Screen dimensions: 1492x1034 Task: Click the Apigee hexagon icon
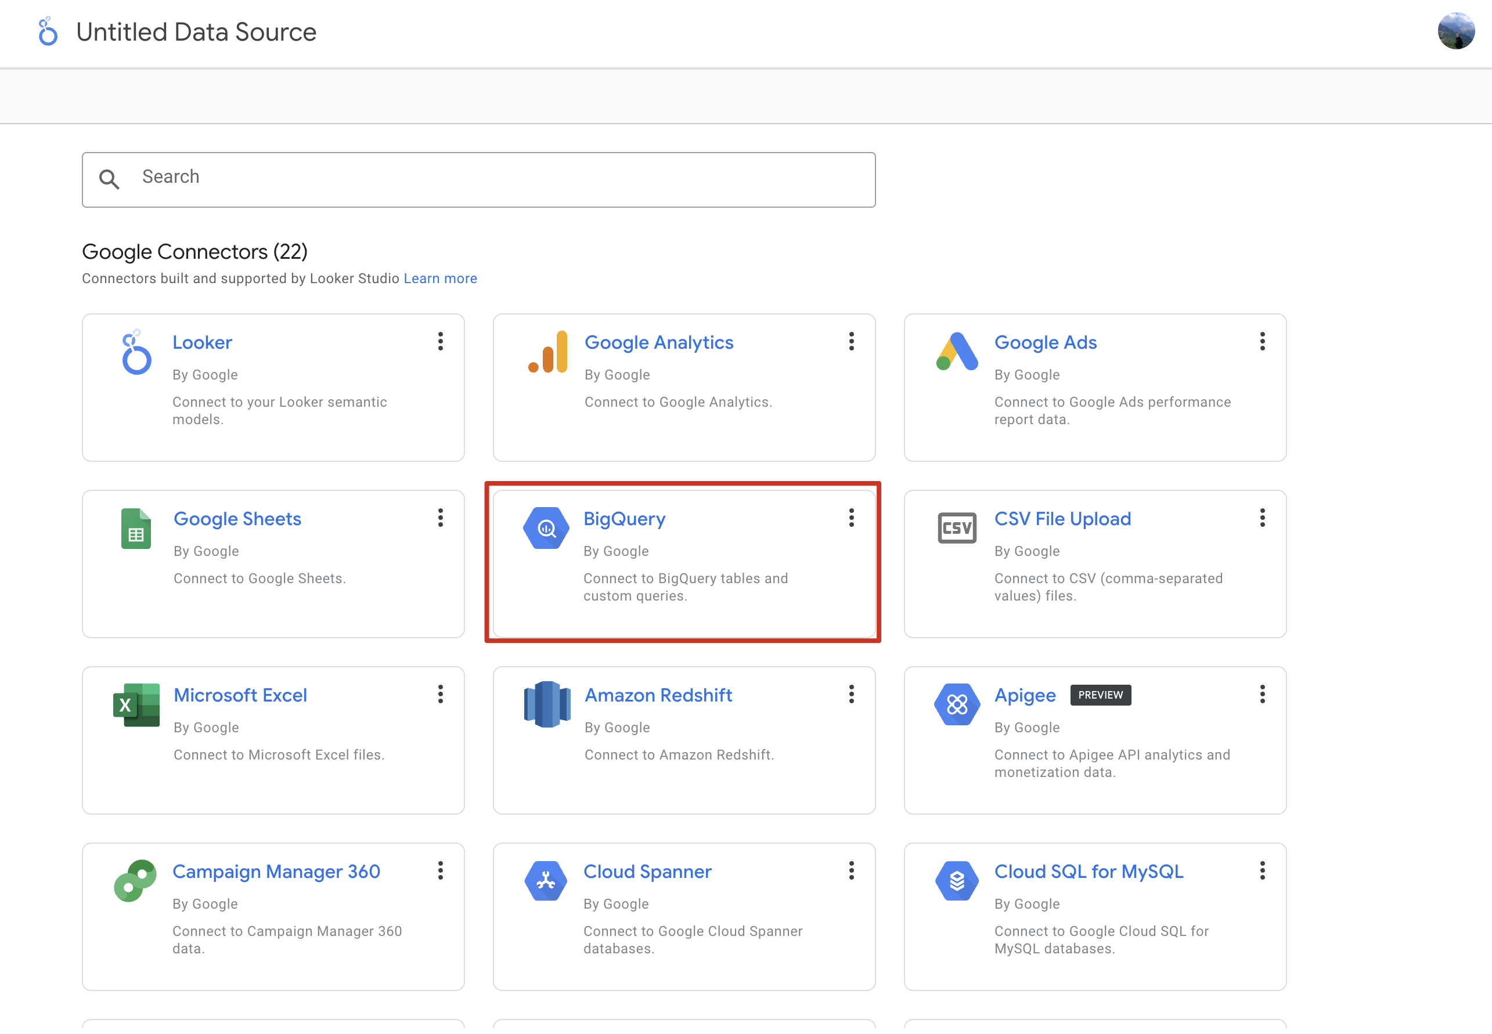coord(957,705)
